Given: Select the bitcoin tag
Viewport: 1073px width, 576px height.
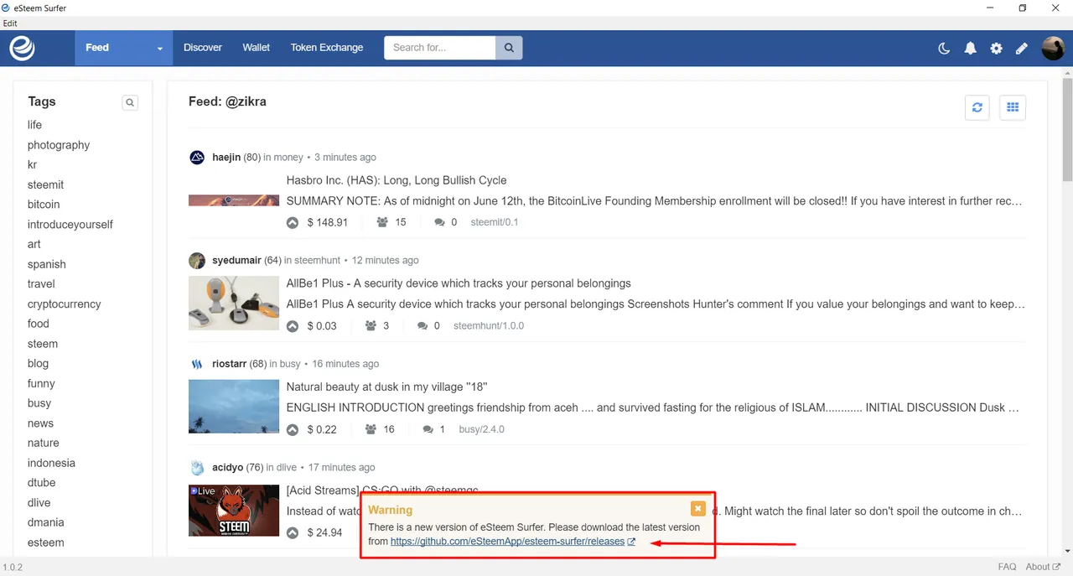Looking at the screenshot, I should pyautogui.click(x=44, y=205).
